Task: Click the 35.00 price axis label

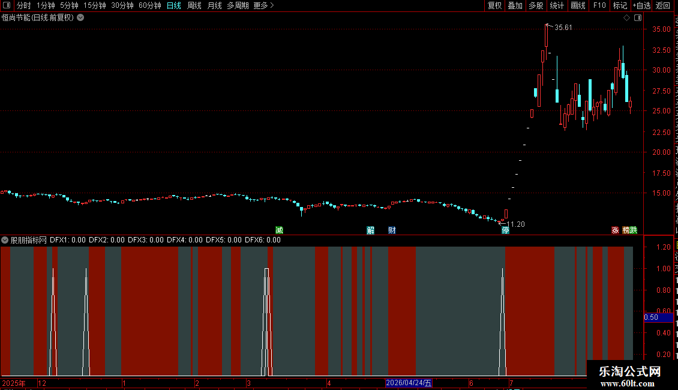Action: [x=662, y=29]
